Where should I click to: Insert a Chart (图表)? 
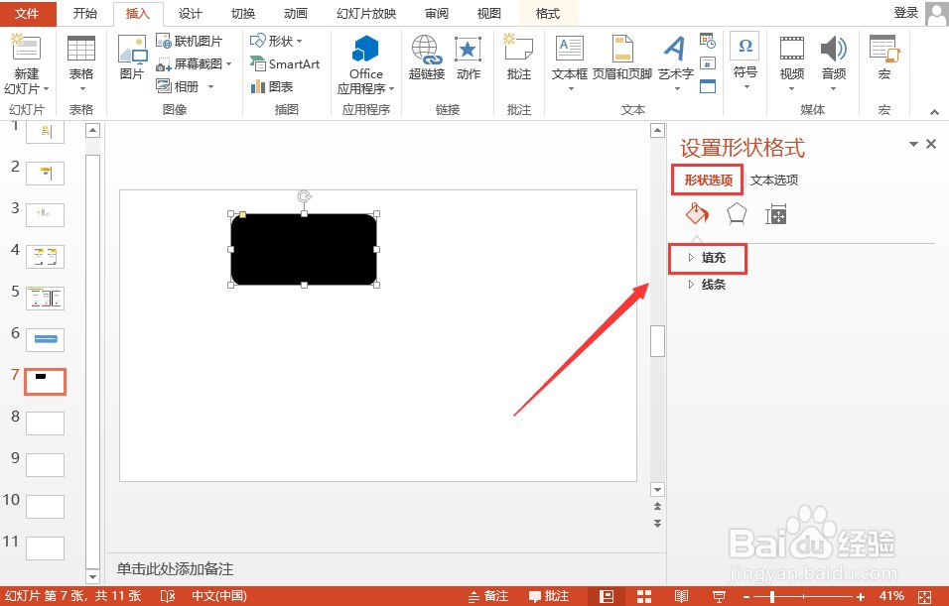[272, 86]
